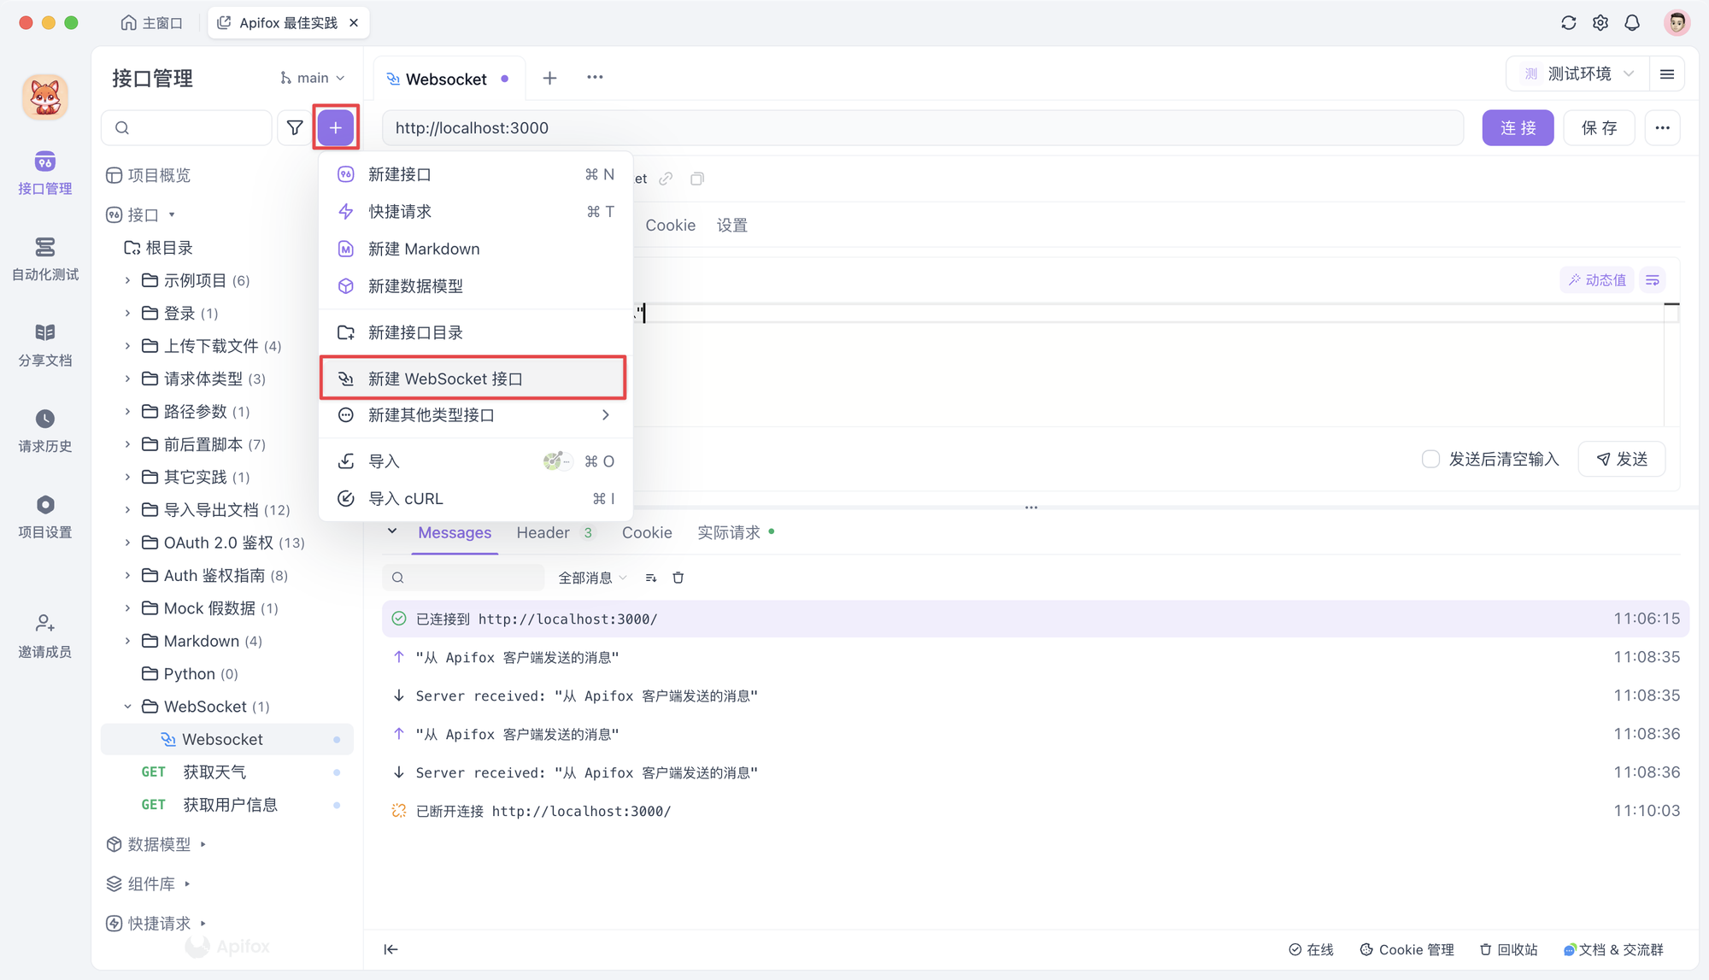Select the filter icon in sidebar

(x=293, y=126)
